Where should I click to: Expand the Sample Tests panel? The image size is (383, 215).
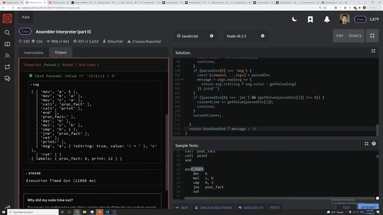coord(366,144)
